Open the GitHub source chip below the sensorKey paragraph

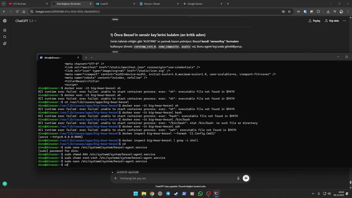coord(115,52)
